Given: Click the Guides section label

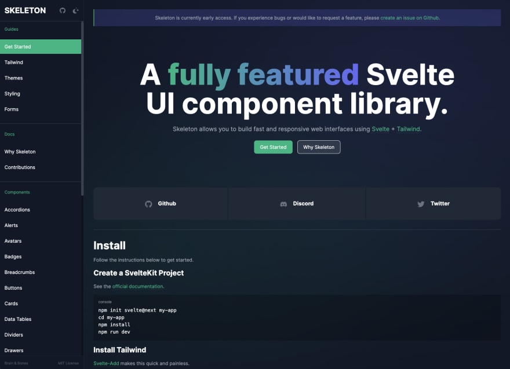Looking at the screenshot, I should tap(12, 29).
